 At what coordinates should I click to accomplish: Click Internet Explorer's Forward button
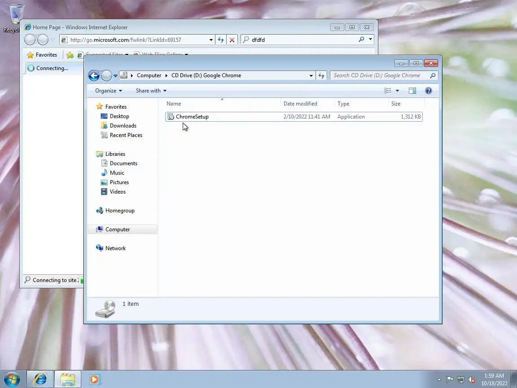tap(43, 40)
